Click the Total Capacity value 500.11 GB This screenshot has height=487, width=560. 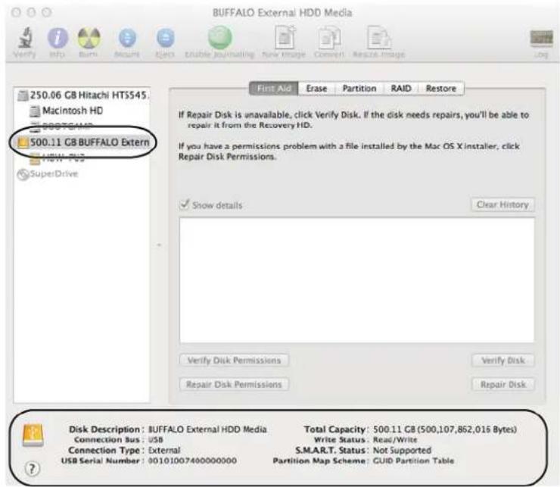tap(445, 429)
